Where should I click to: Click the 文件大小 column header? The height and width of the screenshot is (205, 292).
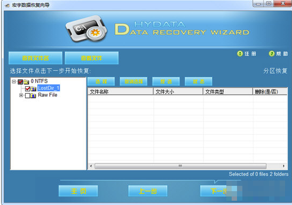point(178,92)
